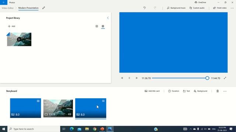Click taskbar search box
The height and width of the screenshot is (132, 236).
click(34, 129)
